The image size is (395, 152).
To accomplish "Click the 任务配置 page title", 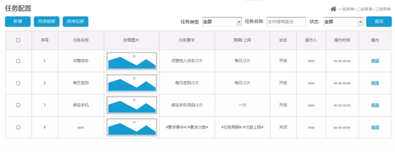I will [18, 8].
